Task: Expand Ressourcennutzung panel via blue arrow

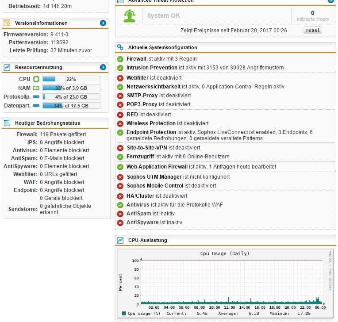Action: tap(103, 67)
